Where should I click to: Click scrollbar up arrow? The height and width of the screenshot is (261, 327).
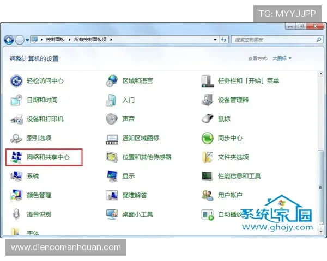pos(321,74)
